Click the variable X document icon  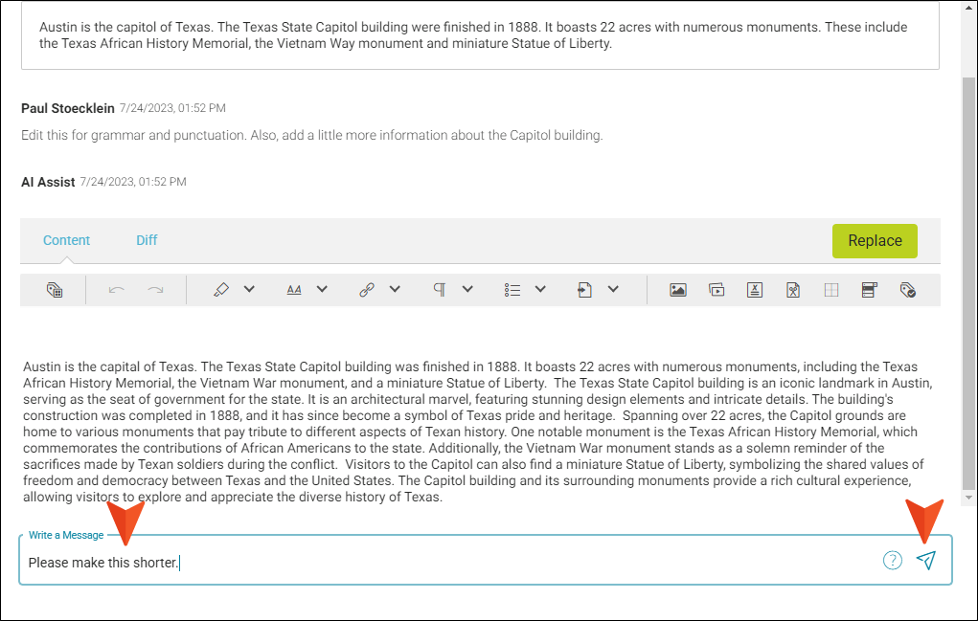(755, 290)
